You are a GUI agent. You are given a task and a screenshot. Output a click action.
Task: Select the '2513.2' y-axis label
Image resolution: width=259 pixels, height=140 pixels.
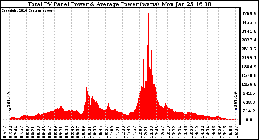[249, 49]
